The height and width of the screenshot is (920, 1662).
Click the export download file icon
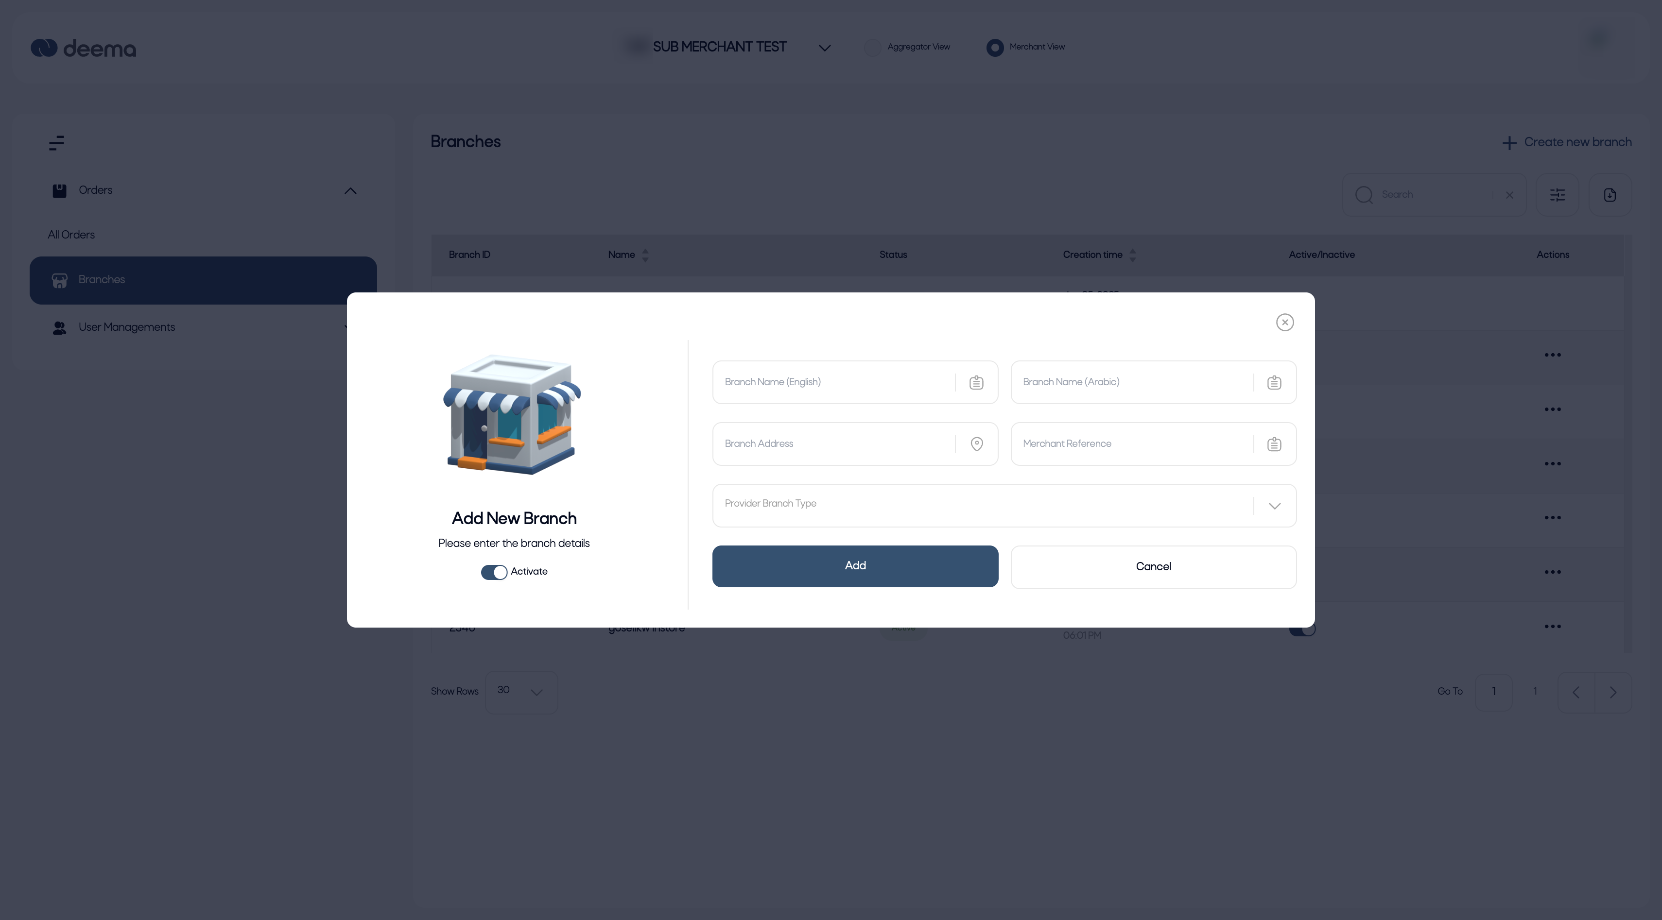[1609, 195]
